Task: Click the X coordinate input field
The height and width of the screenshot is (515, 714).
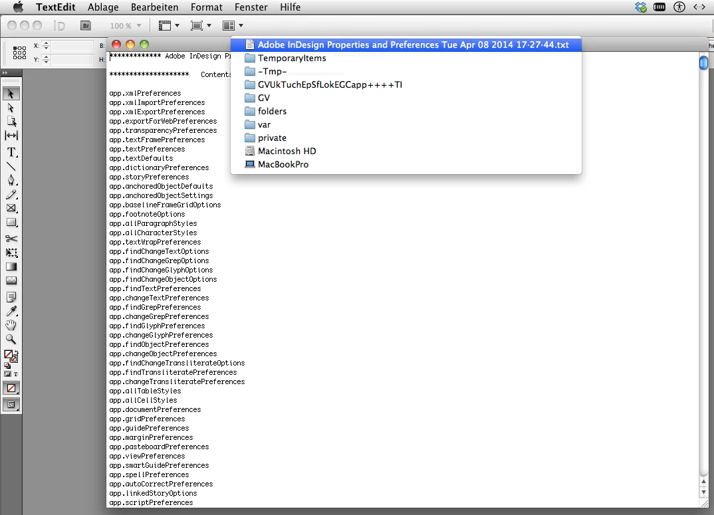Action: pyautogui.click(x=72, y=46)
